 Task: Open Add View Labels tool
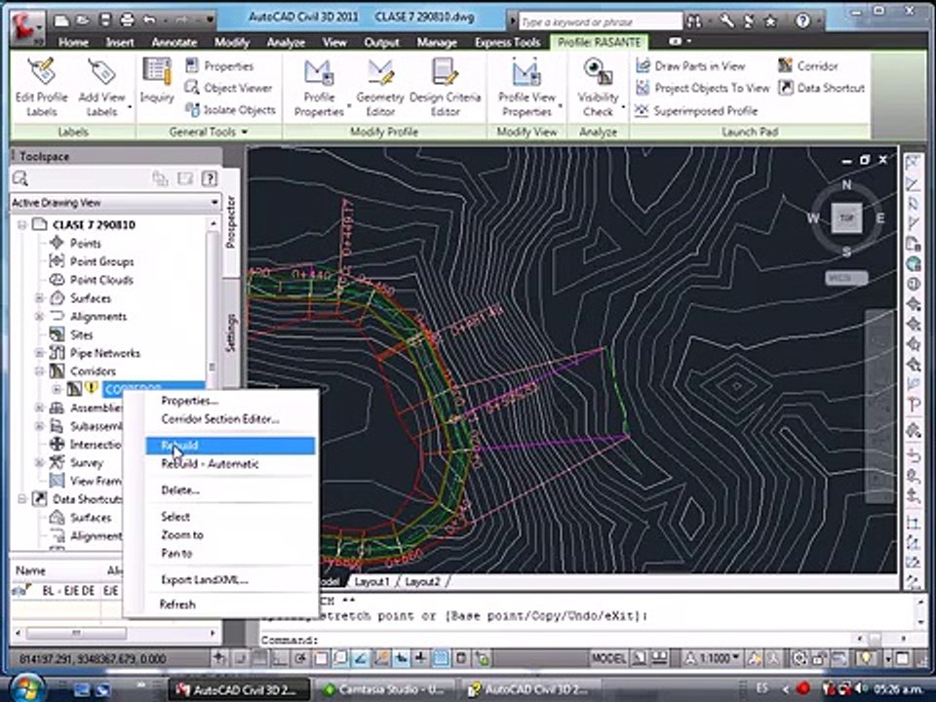point(101,87)
